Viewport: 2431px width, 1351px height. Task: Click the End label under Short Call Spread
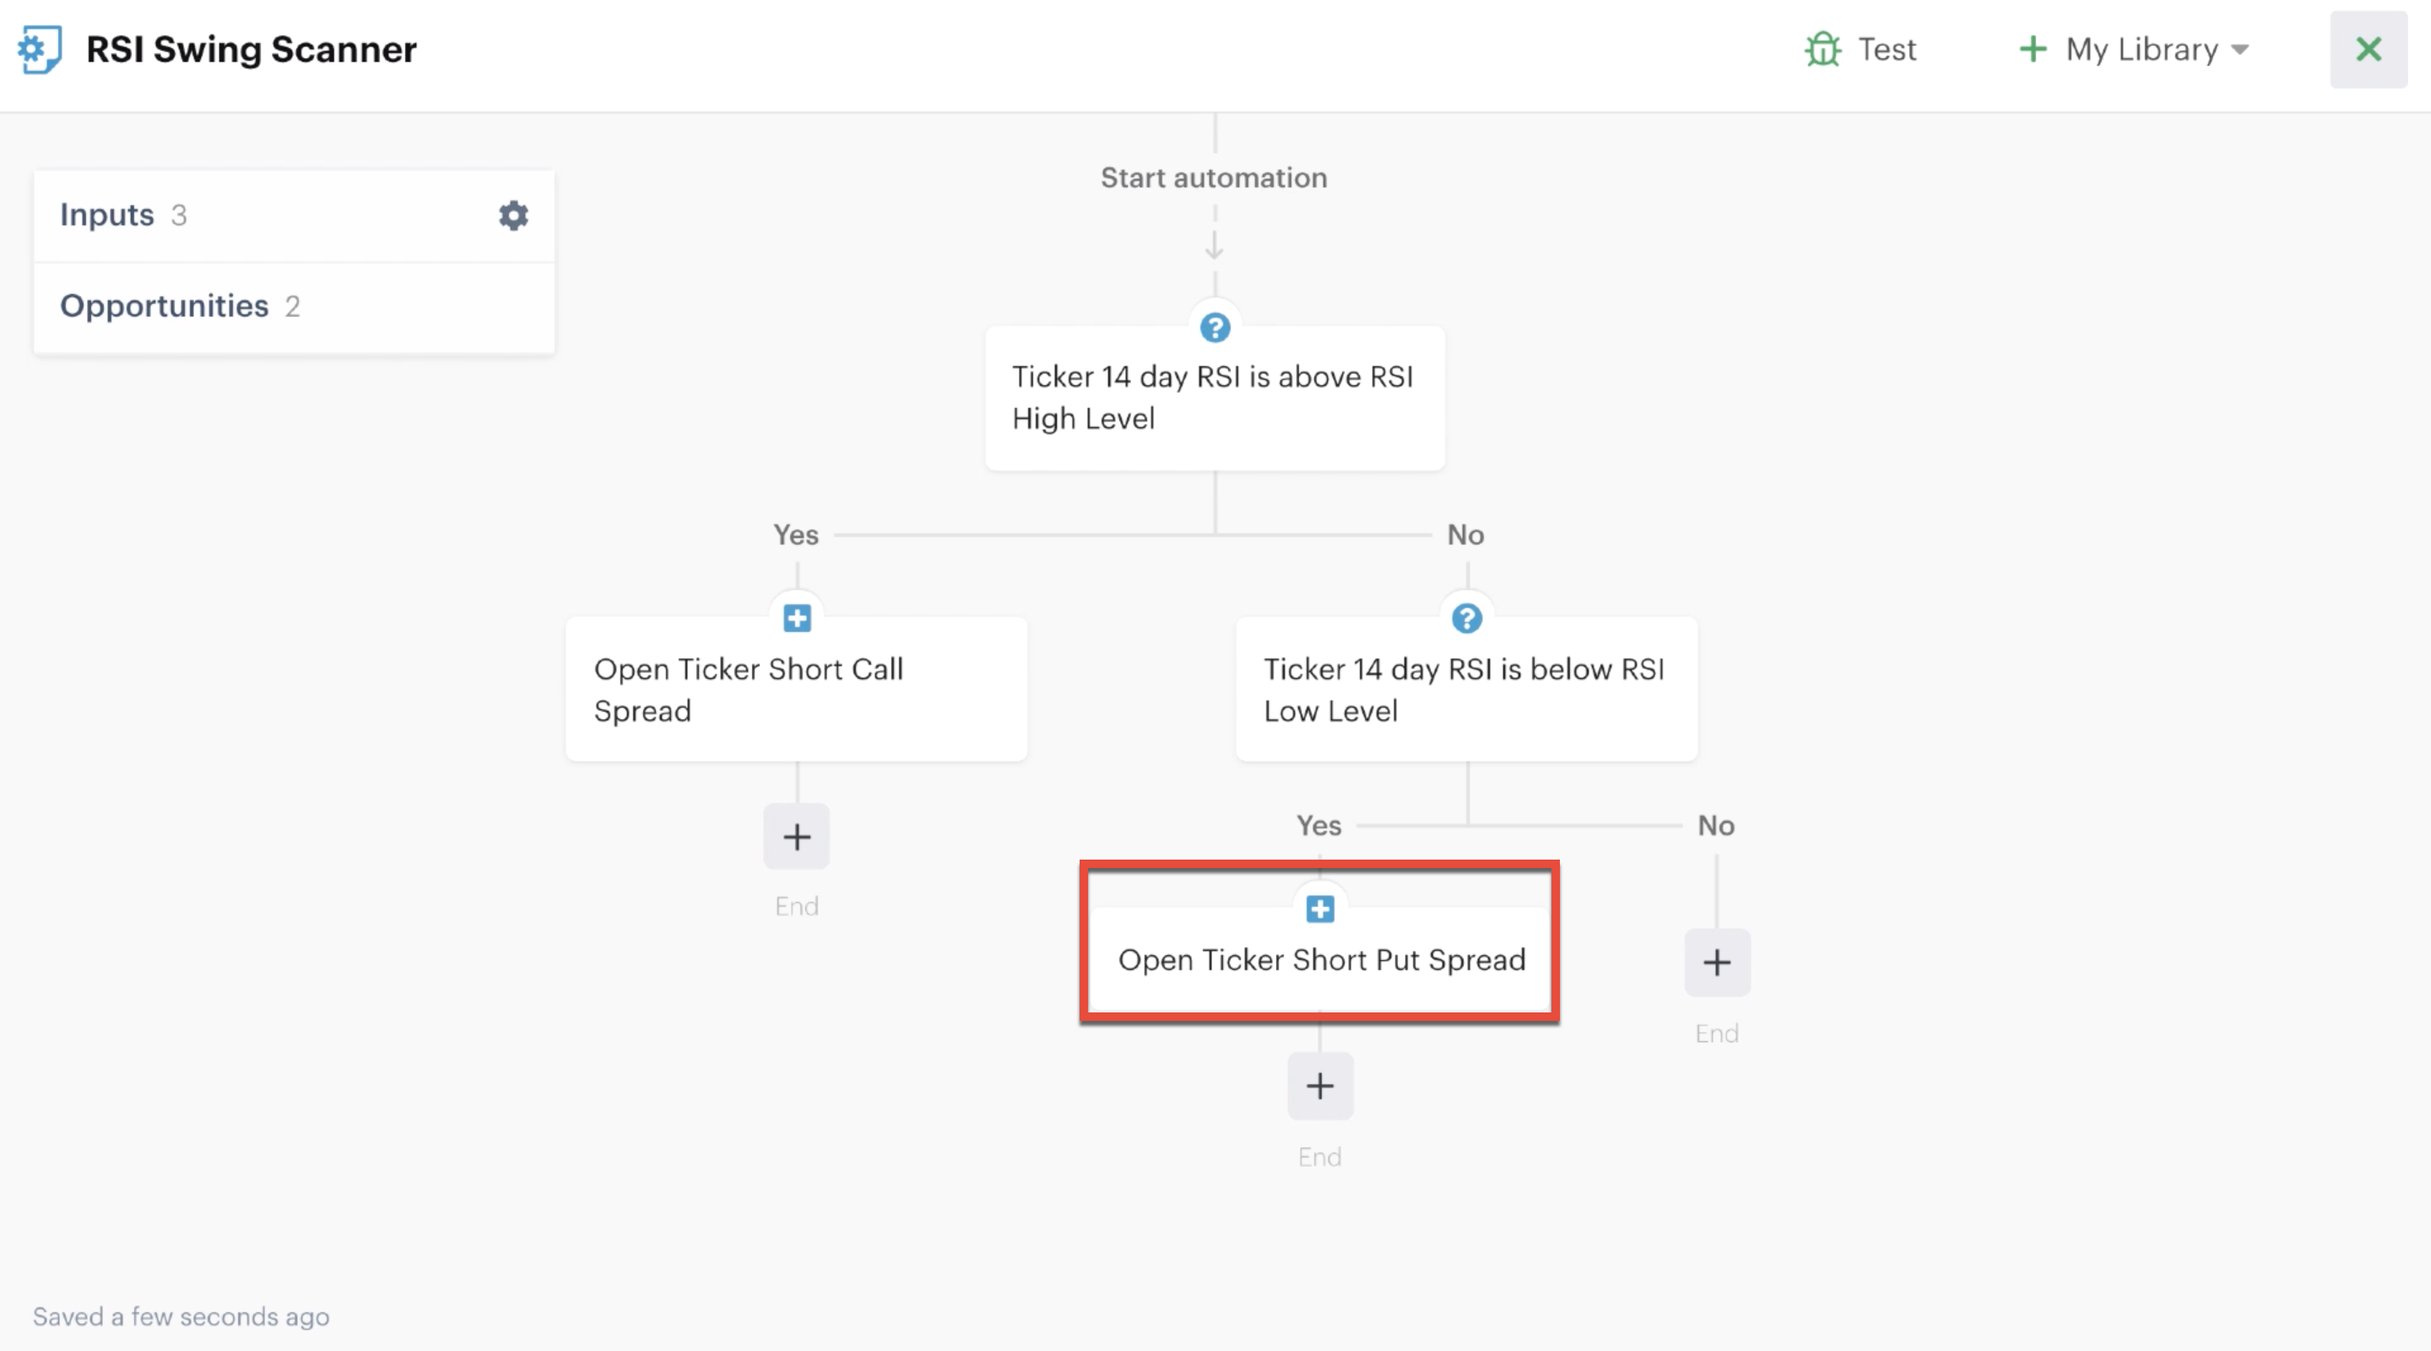797,906
